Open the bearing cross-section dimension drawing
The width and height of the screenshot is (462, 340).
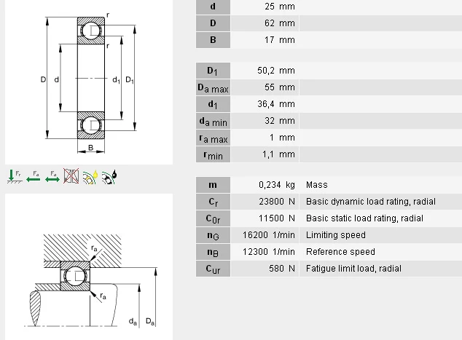tap(89, 82)
